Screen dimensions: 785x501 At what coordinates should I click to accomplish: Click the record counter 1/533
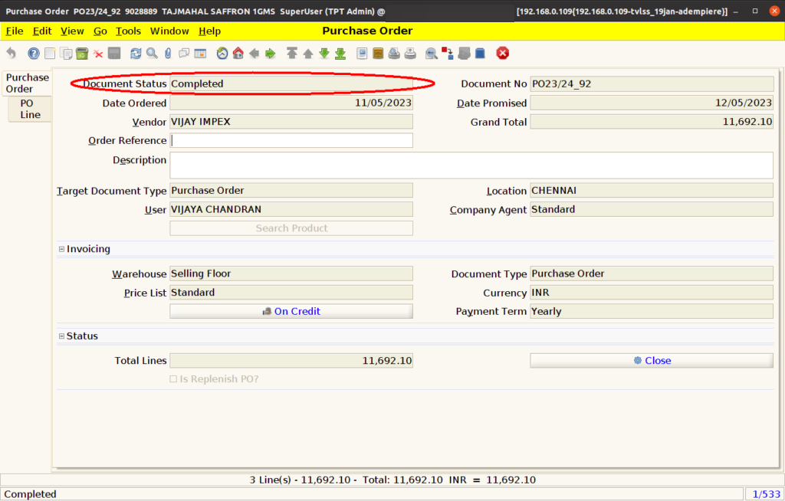[x=766, y=494]
